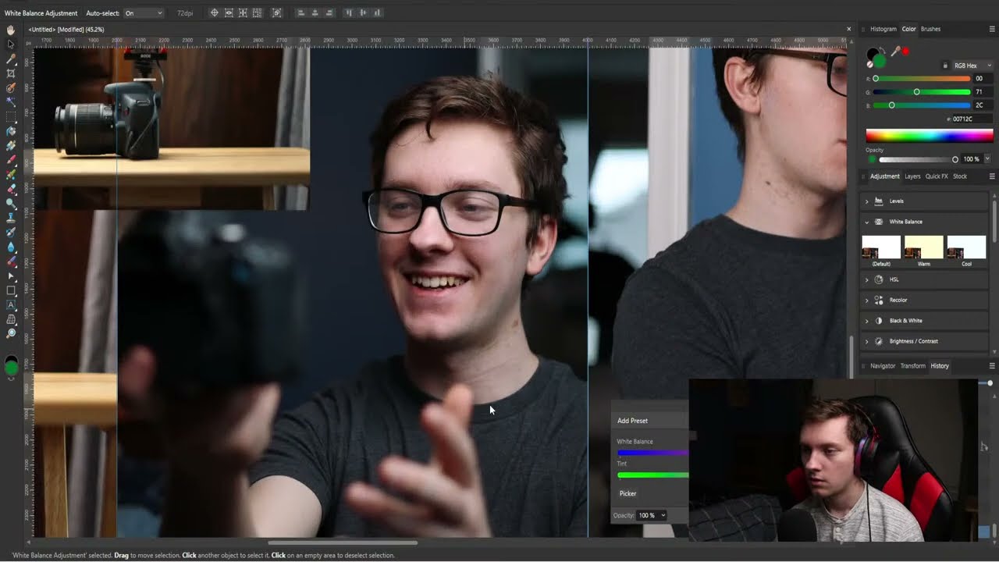Click the horizontal canvas scrollbar
This screenshot has width=999, height=562.
tap(343, 542)
